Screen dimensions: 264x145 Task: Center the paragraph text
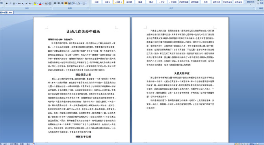click(59, 4)
